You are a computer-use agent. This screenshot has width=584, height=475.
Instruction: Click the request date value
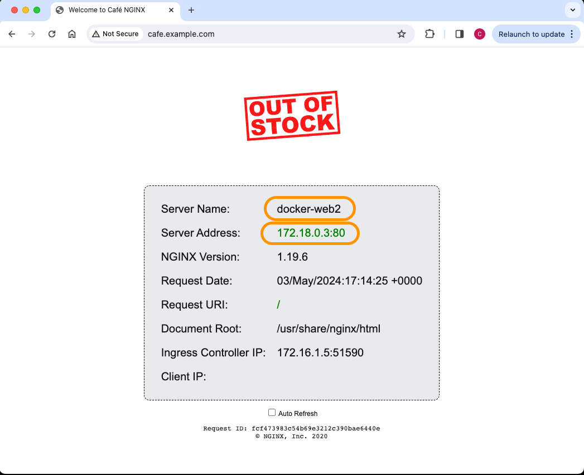349,281
